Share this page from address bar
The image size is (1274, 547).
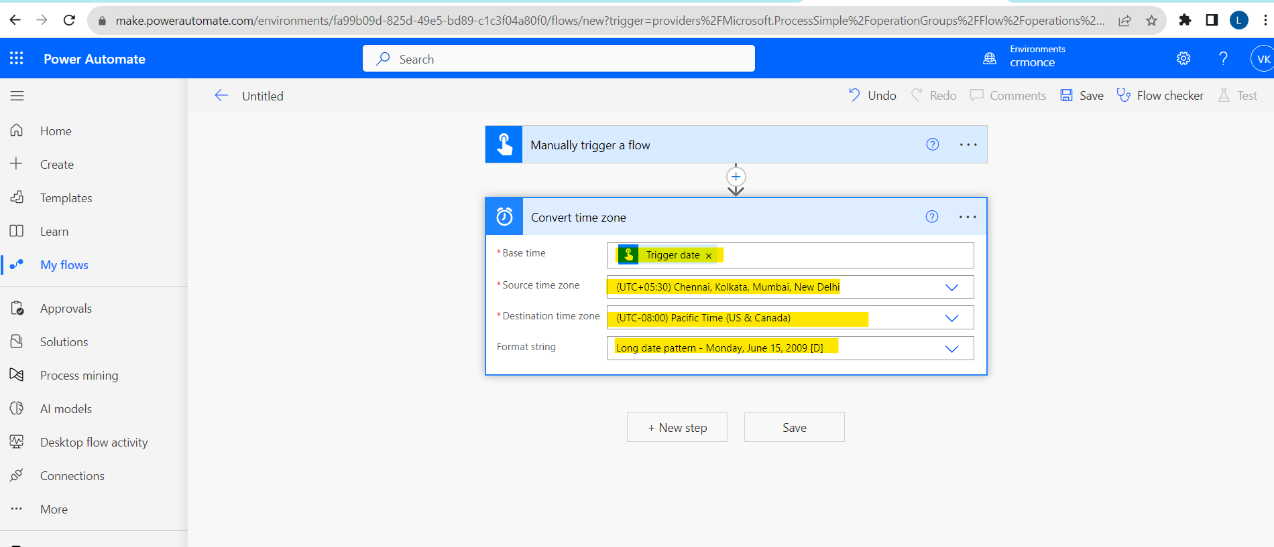click(1125, 21)
